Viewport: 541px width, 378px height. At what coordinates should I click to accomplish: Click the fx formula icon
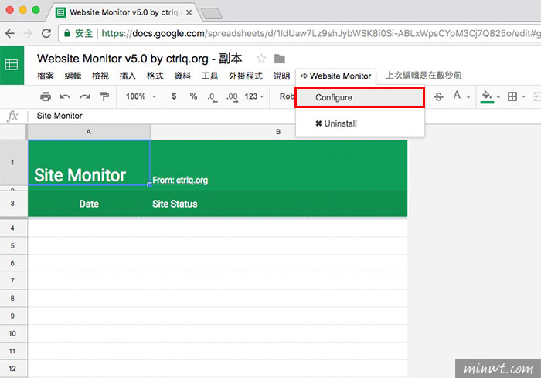click(12, 116)
